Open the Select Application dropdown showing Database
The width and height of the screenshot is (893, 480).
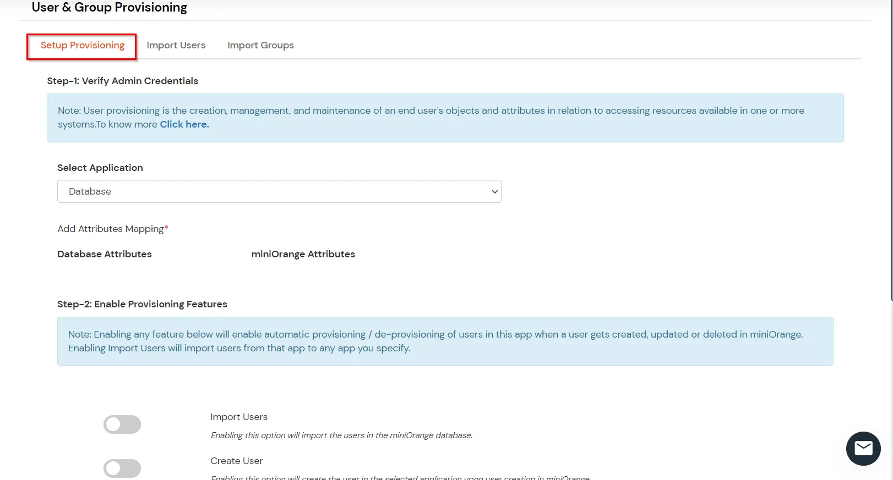click(279, 191)
